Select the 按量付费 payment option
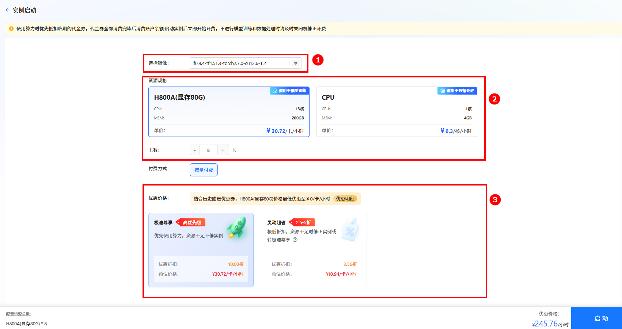622x329 pixels. (204, 169)
